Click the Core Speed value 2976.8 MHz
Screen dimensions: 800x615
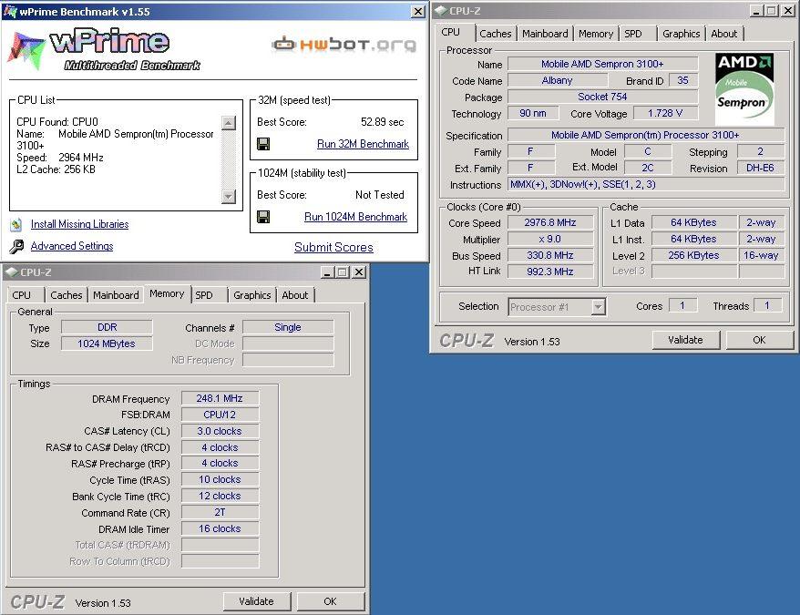tap(550, 222)
